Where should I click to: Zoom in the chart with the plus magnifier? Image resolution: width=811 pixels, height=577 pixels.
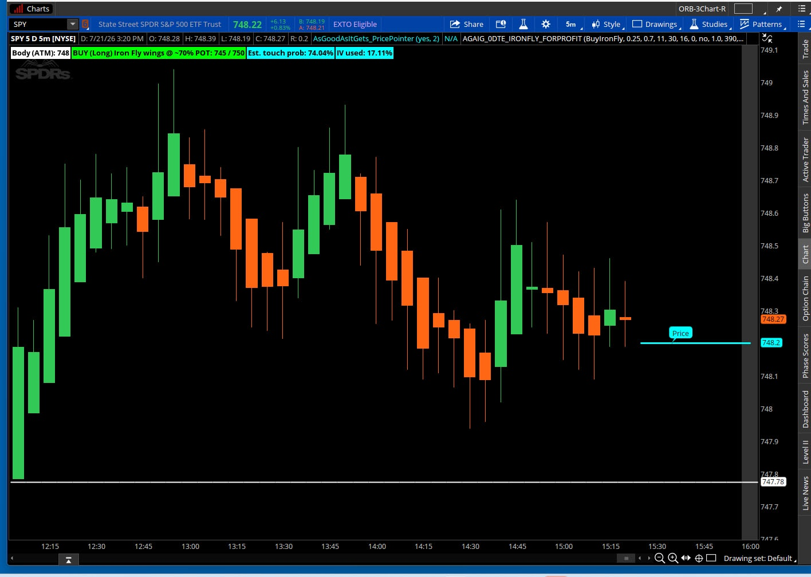coord(673,558)
